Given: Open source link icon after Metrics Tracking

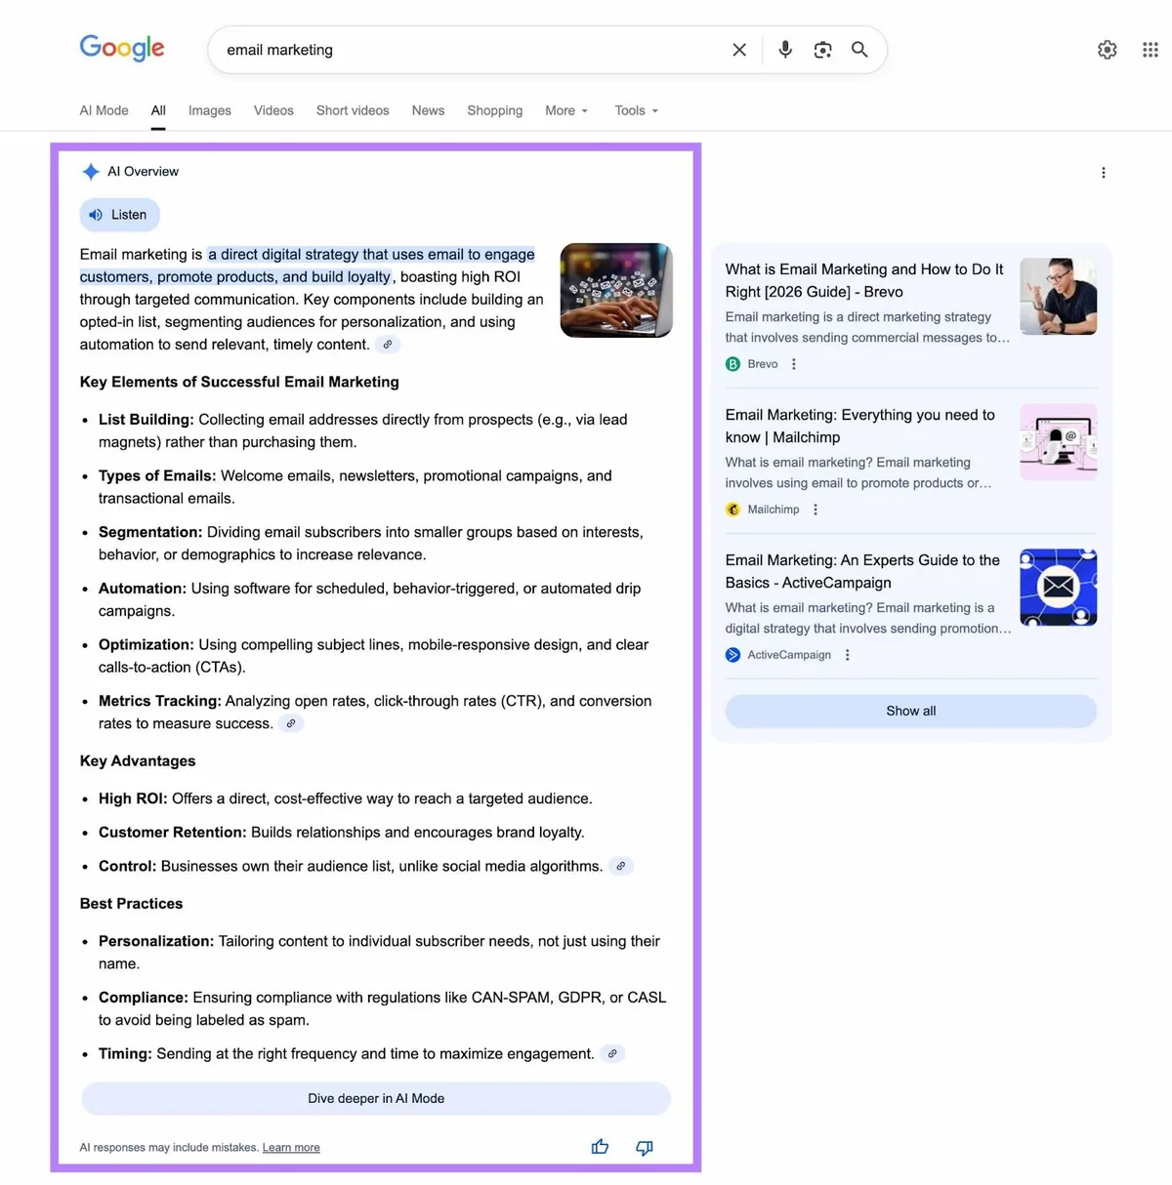Looking at the screenshot, I should tap(291, 723).
